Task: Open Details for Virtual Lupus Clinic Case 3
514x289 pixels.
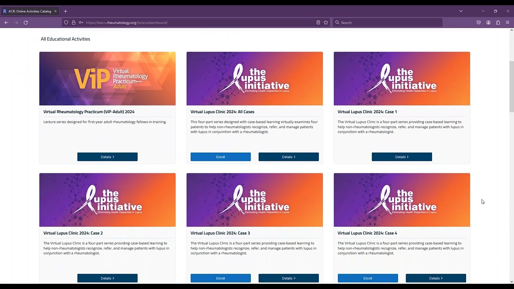Action: (289, 278)
